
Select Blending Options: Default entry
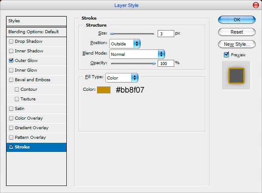36,32
